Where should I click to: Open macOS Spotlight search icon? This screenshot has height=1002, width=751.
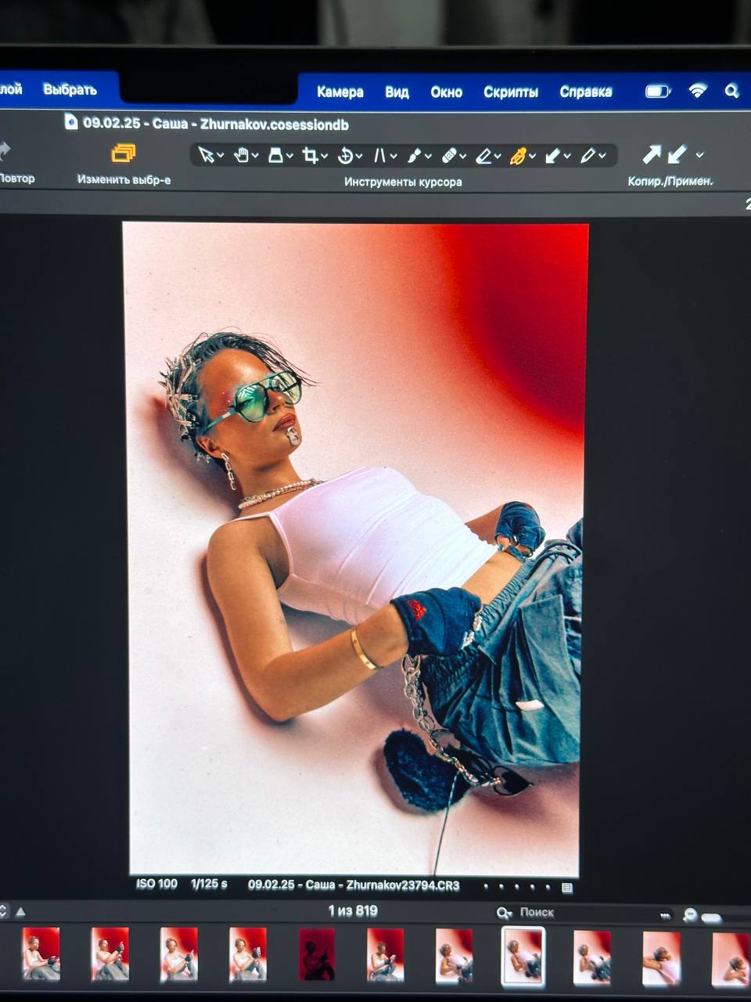point(731,91)
